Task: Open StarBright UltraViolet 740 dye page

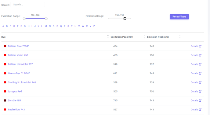Action: tap(22, 82)
